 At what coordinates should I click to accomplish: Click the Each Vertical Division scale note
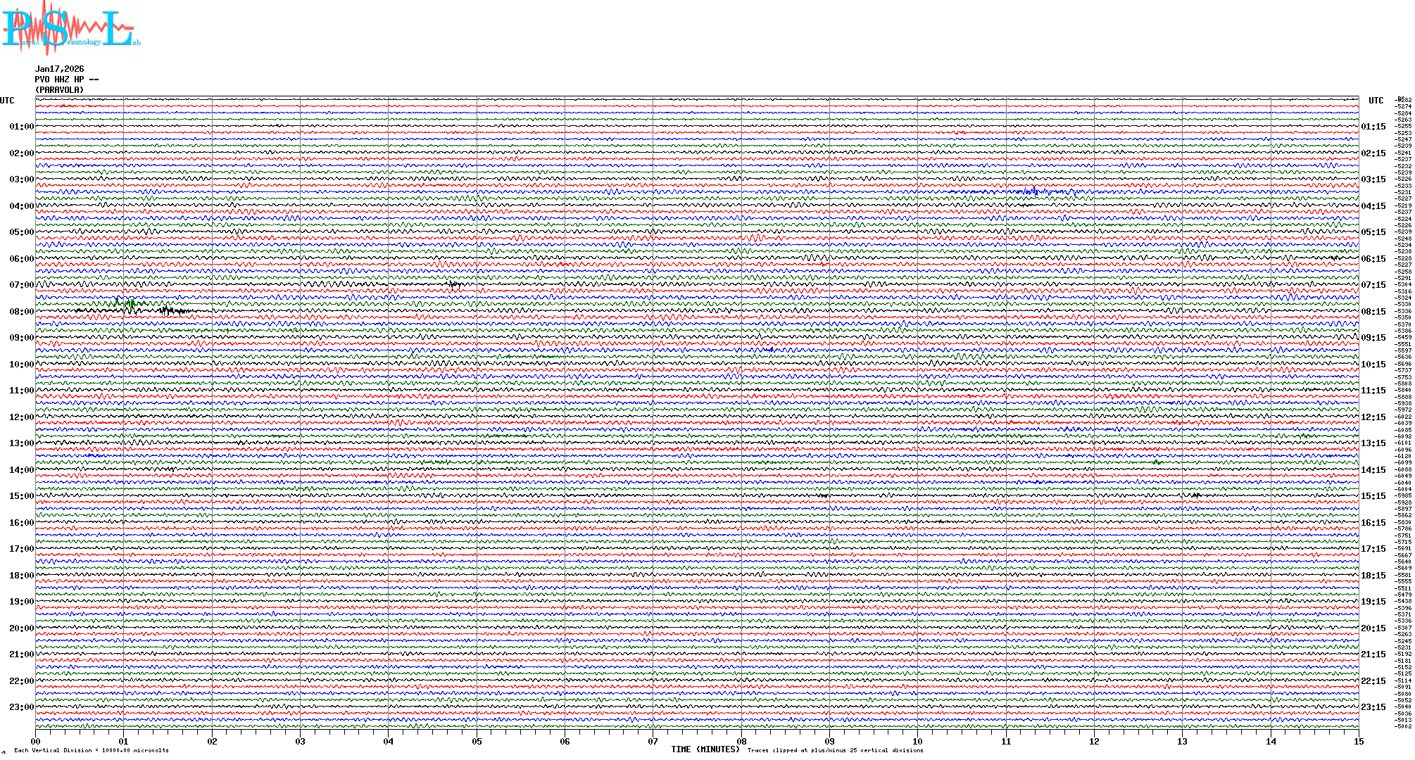pyautogui.click(x=92, y=750)
